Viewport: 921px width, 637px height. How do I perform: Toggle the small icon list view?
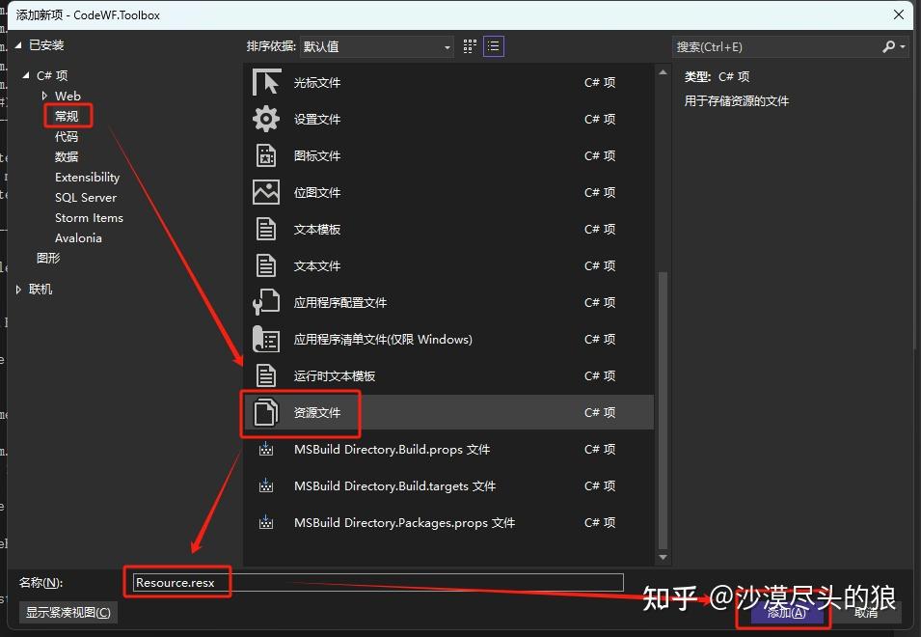(x=493, y=45)
